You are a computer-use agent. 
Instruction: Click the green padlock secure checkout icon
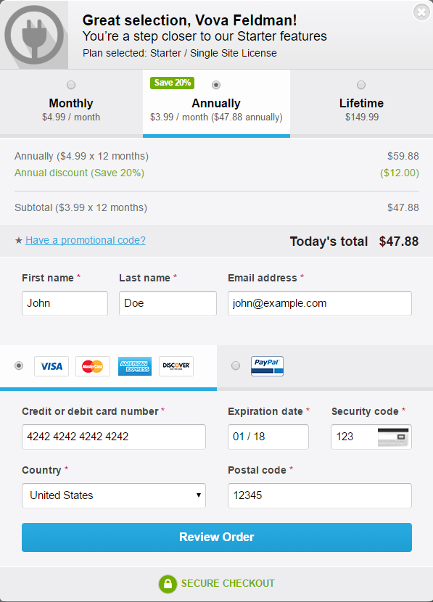167,584
